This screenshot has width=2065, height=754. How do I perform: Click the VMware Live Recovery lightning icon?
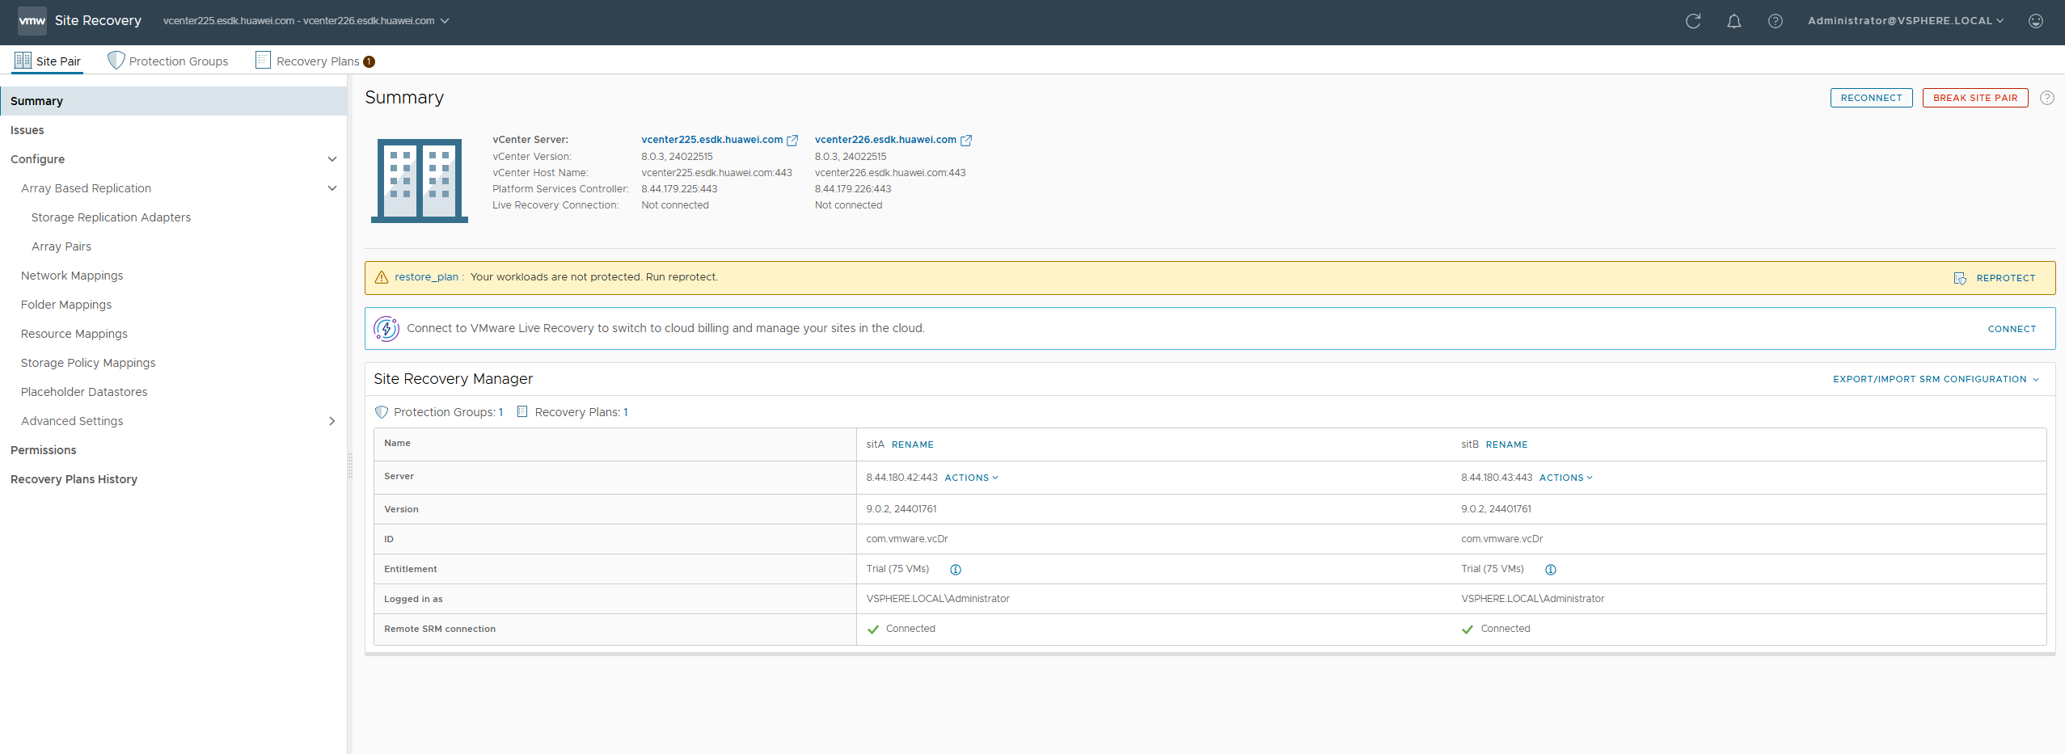(386, 328)
